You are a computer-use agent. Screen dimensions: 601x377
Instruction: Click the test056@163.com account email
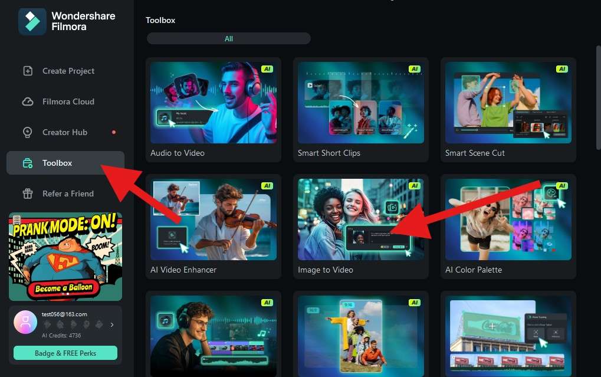pyautogui.click(x=64, y=314)
